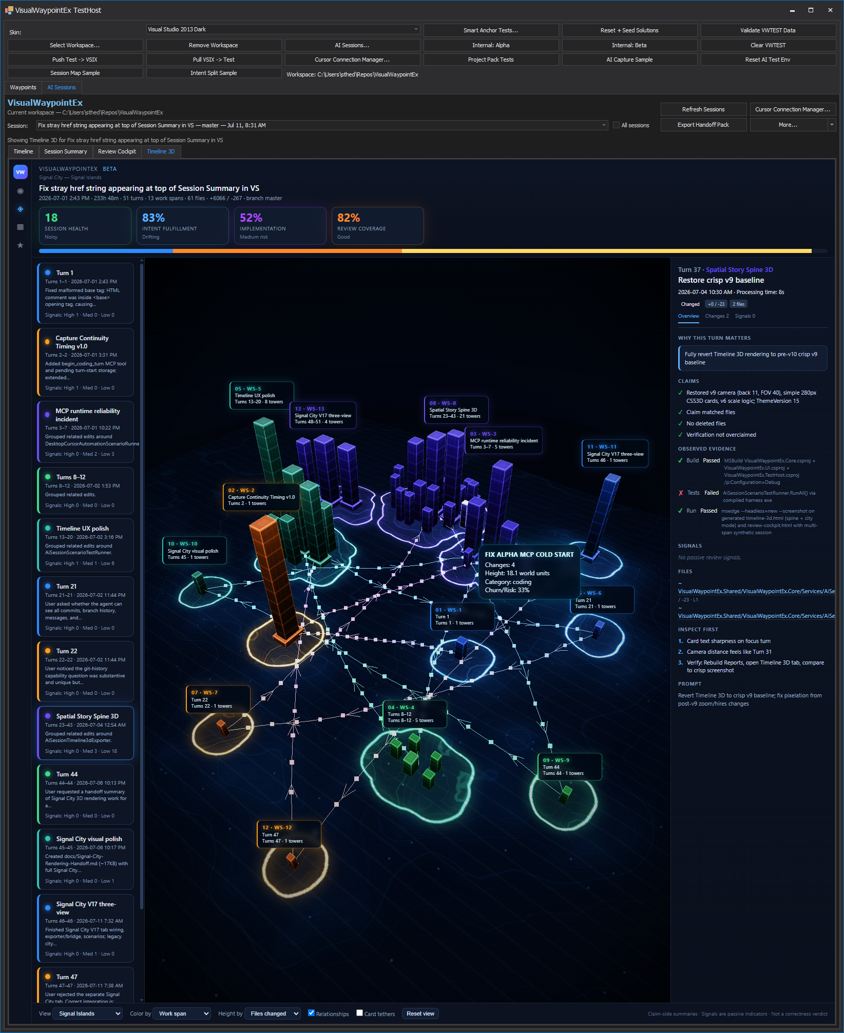Open the grid view sidebar icon
The image size is (844, 1033).
click(x=20, y=227)
